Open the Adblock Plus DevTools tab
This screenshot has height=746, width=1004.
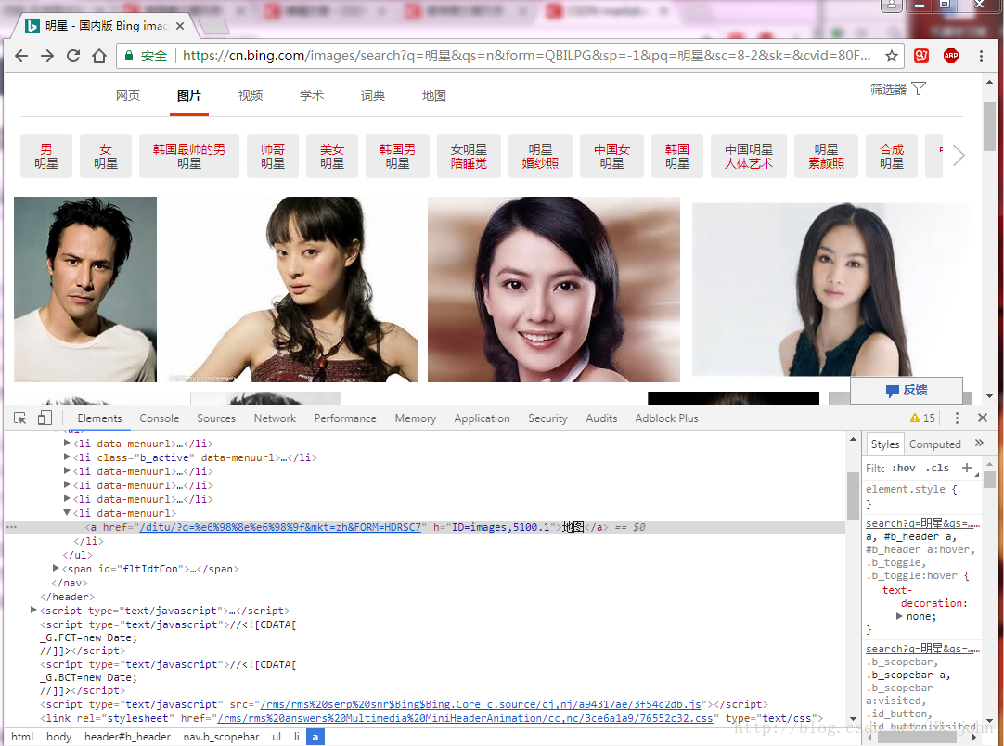666,418
